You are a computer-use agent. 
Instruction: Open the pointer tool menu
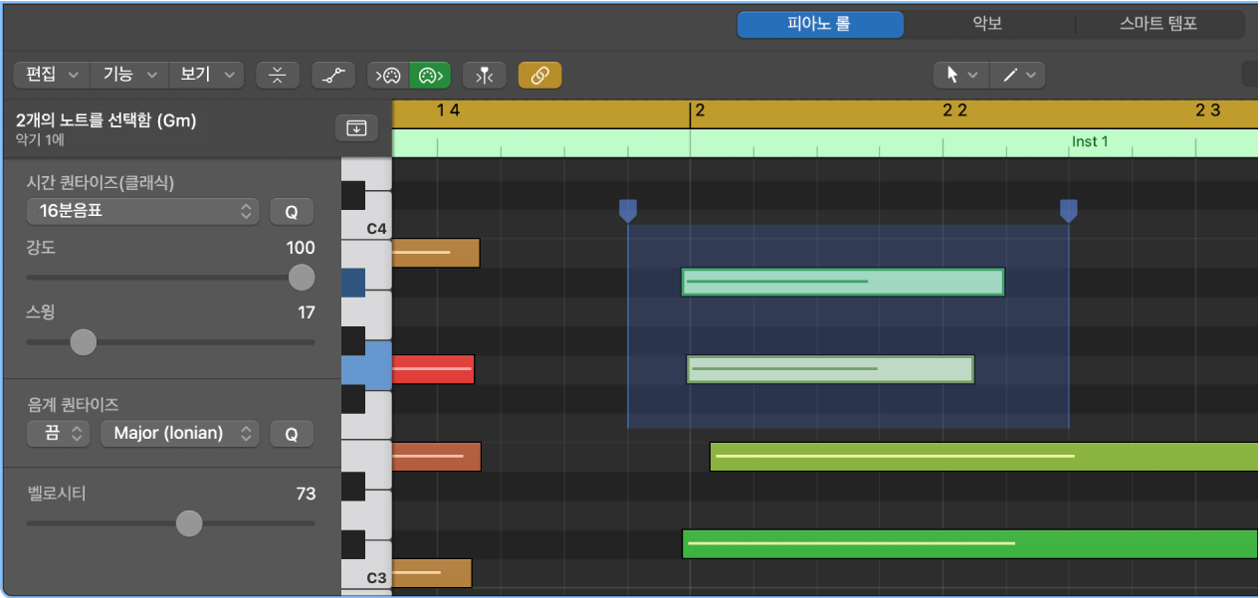click(961, 75)
